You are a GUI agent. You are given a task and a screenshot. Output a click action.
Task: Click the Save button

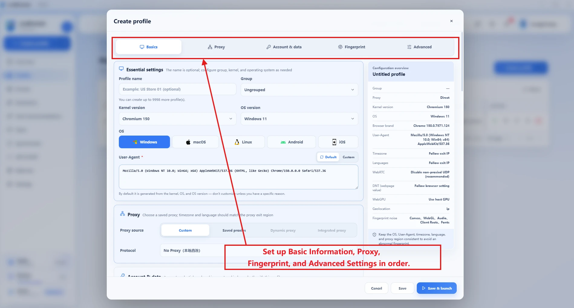click(x=403, y=288)
